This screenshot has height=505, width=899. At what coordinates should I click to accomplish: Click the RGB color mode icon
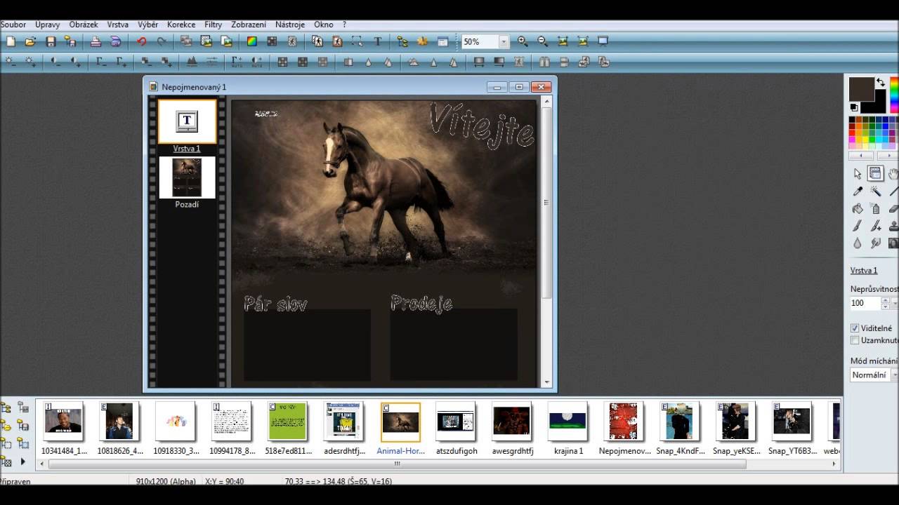pos(252,41)
